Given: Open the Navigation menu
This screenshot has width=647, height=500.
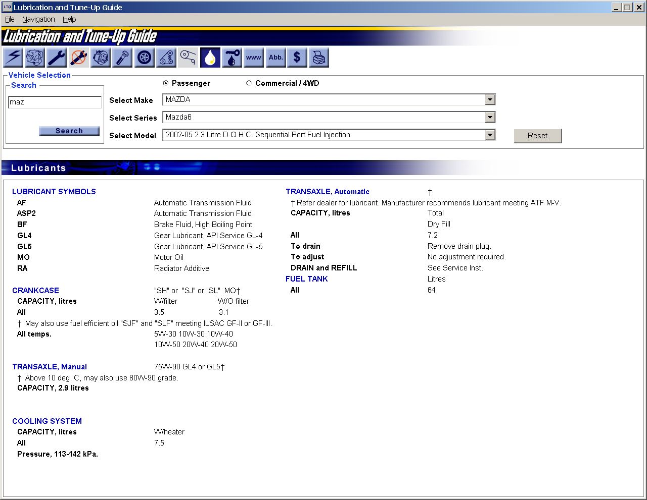Looking at the screenshot, I should click(38, 19).
